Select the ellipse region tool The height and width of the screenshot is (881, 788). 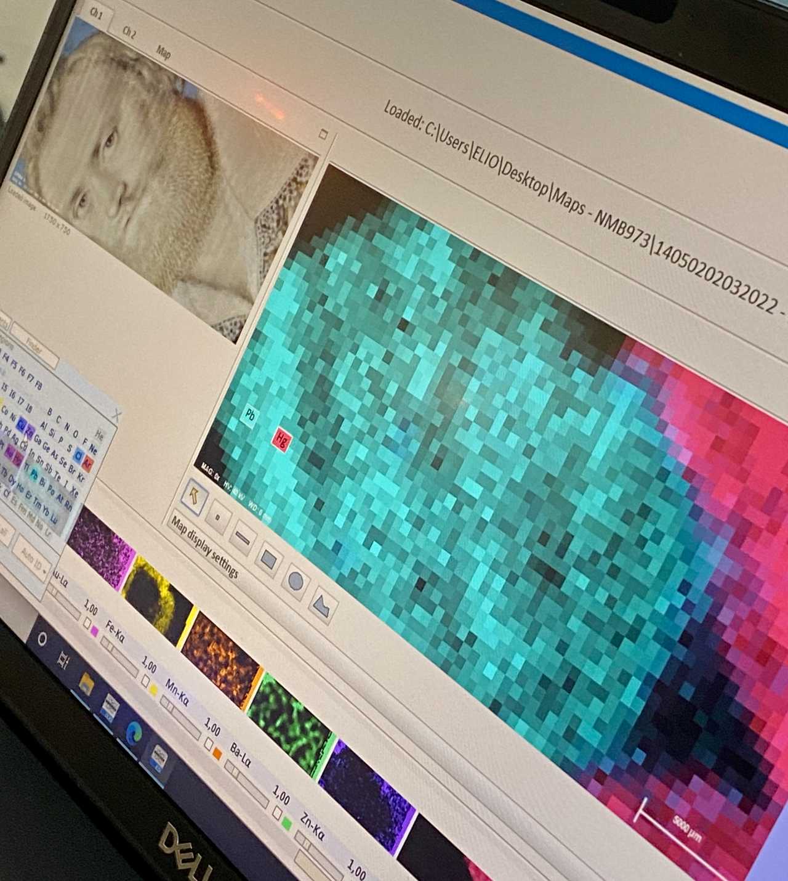coord(295,580)
